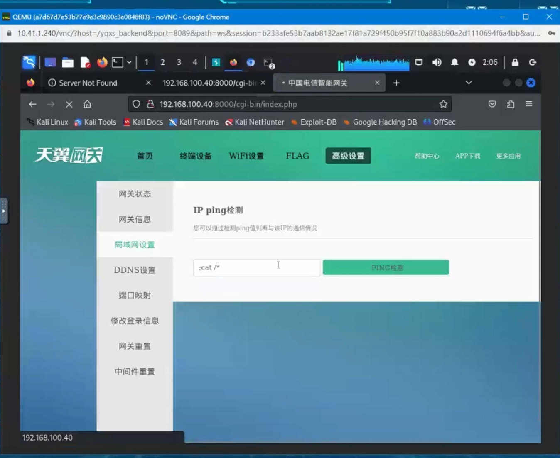This screenshot has height=458, width=560.
Task: Go to the Firefox home page
Action: pos(87,104)
